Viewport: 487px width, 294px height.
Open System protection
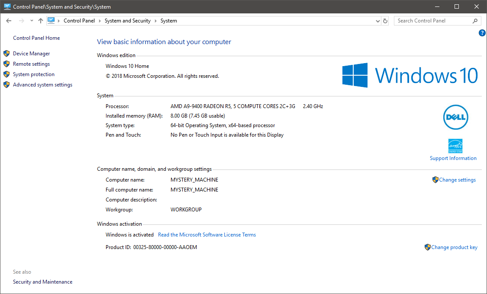click(x=33, y=74)
